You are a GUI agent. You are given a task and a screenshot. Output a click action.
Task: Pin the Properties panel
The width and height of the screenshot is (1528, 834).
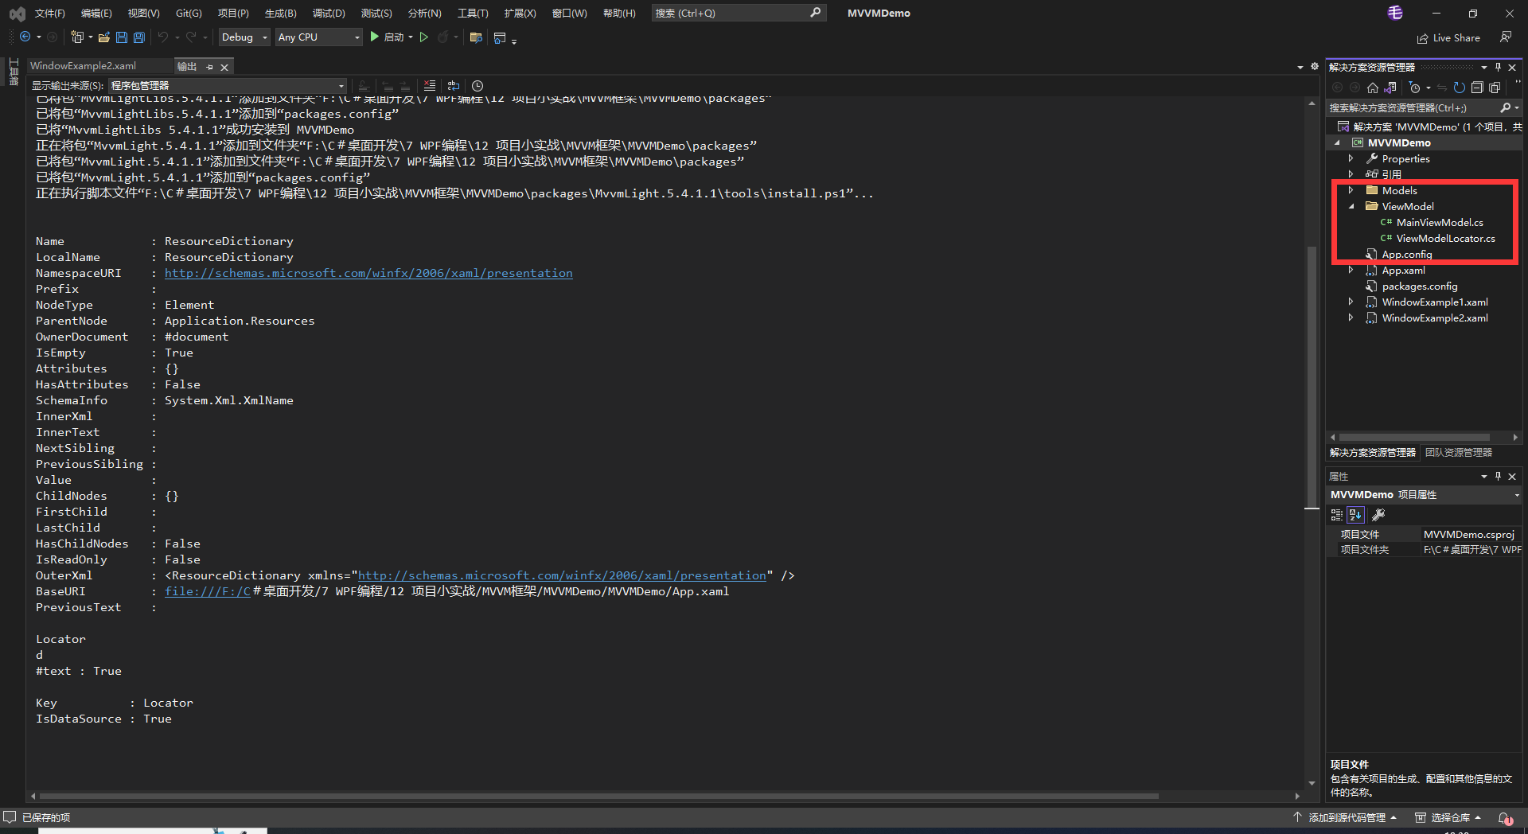pyautogui.click(x=1498, y=476)
